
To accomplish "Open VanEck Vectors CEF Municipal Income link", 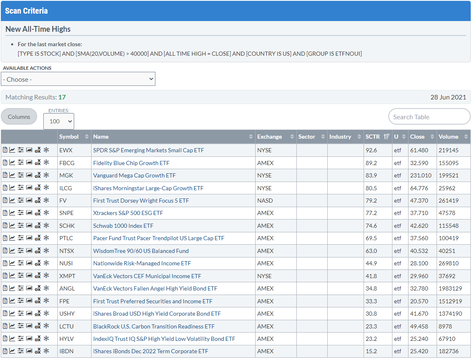I will coord(147,276).
